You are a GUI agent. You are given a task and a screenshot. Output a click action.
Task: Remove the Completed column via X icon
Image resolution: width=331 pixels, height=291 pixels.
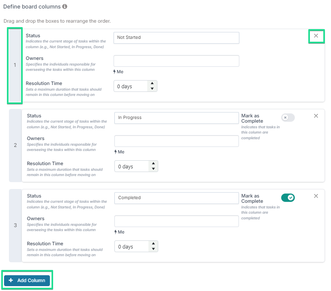click(x=316, y=196)
